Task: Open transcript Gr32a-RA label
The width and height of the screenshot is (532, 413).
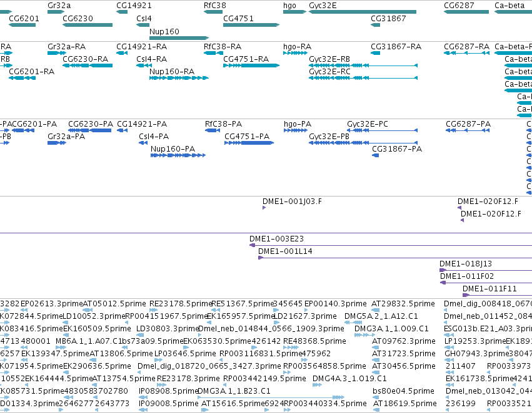Action: [x=66, y=46]
